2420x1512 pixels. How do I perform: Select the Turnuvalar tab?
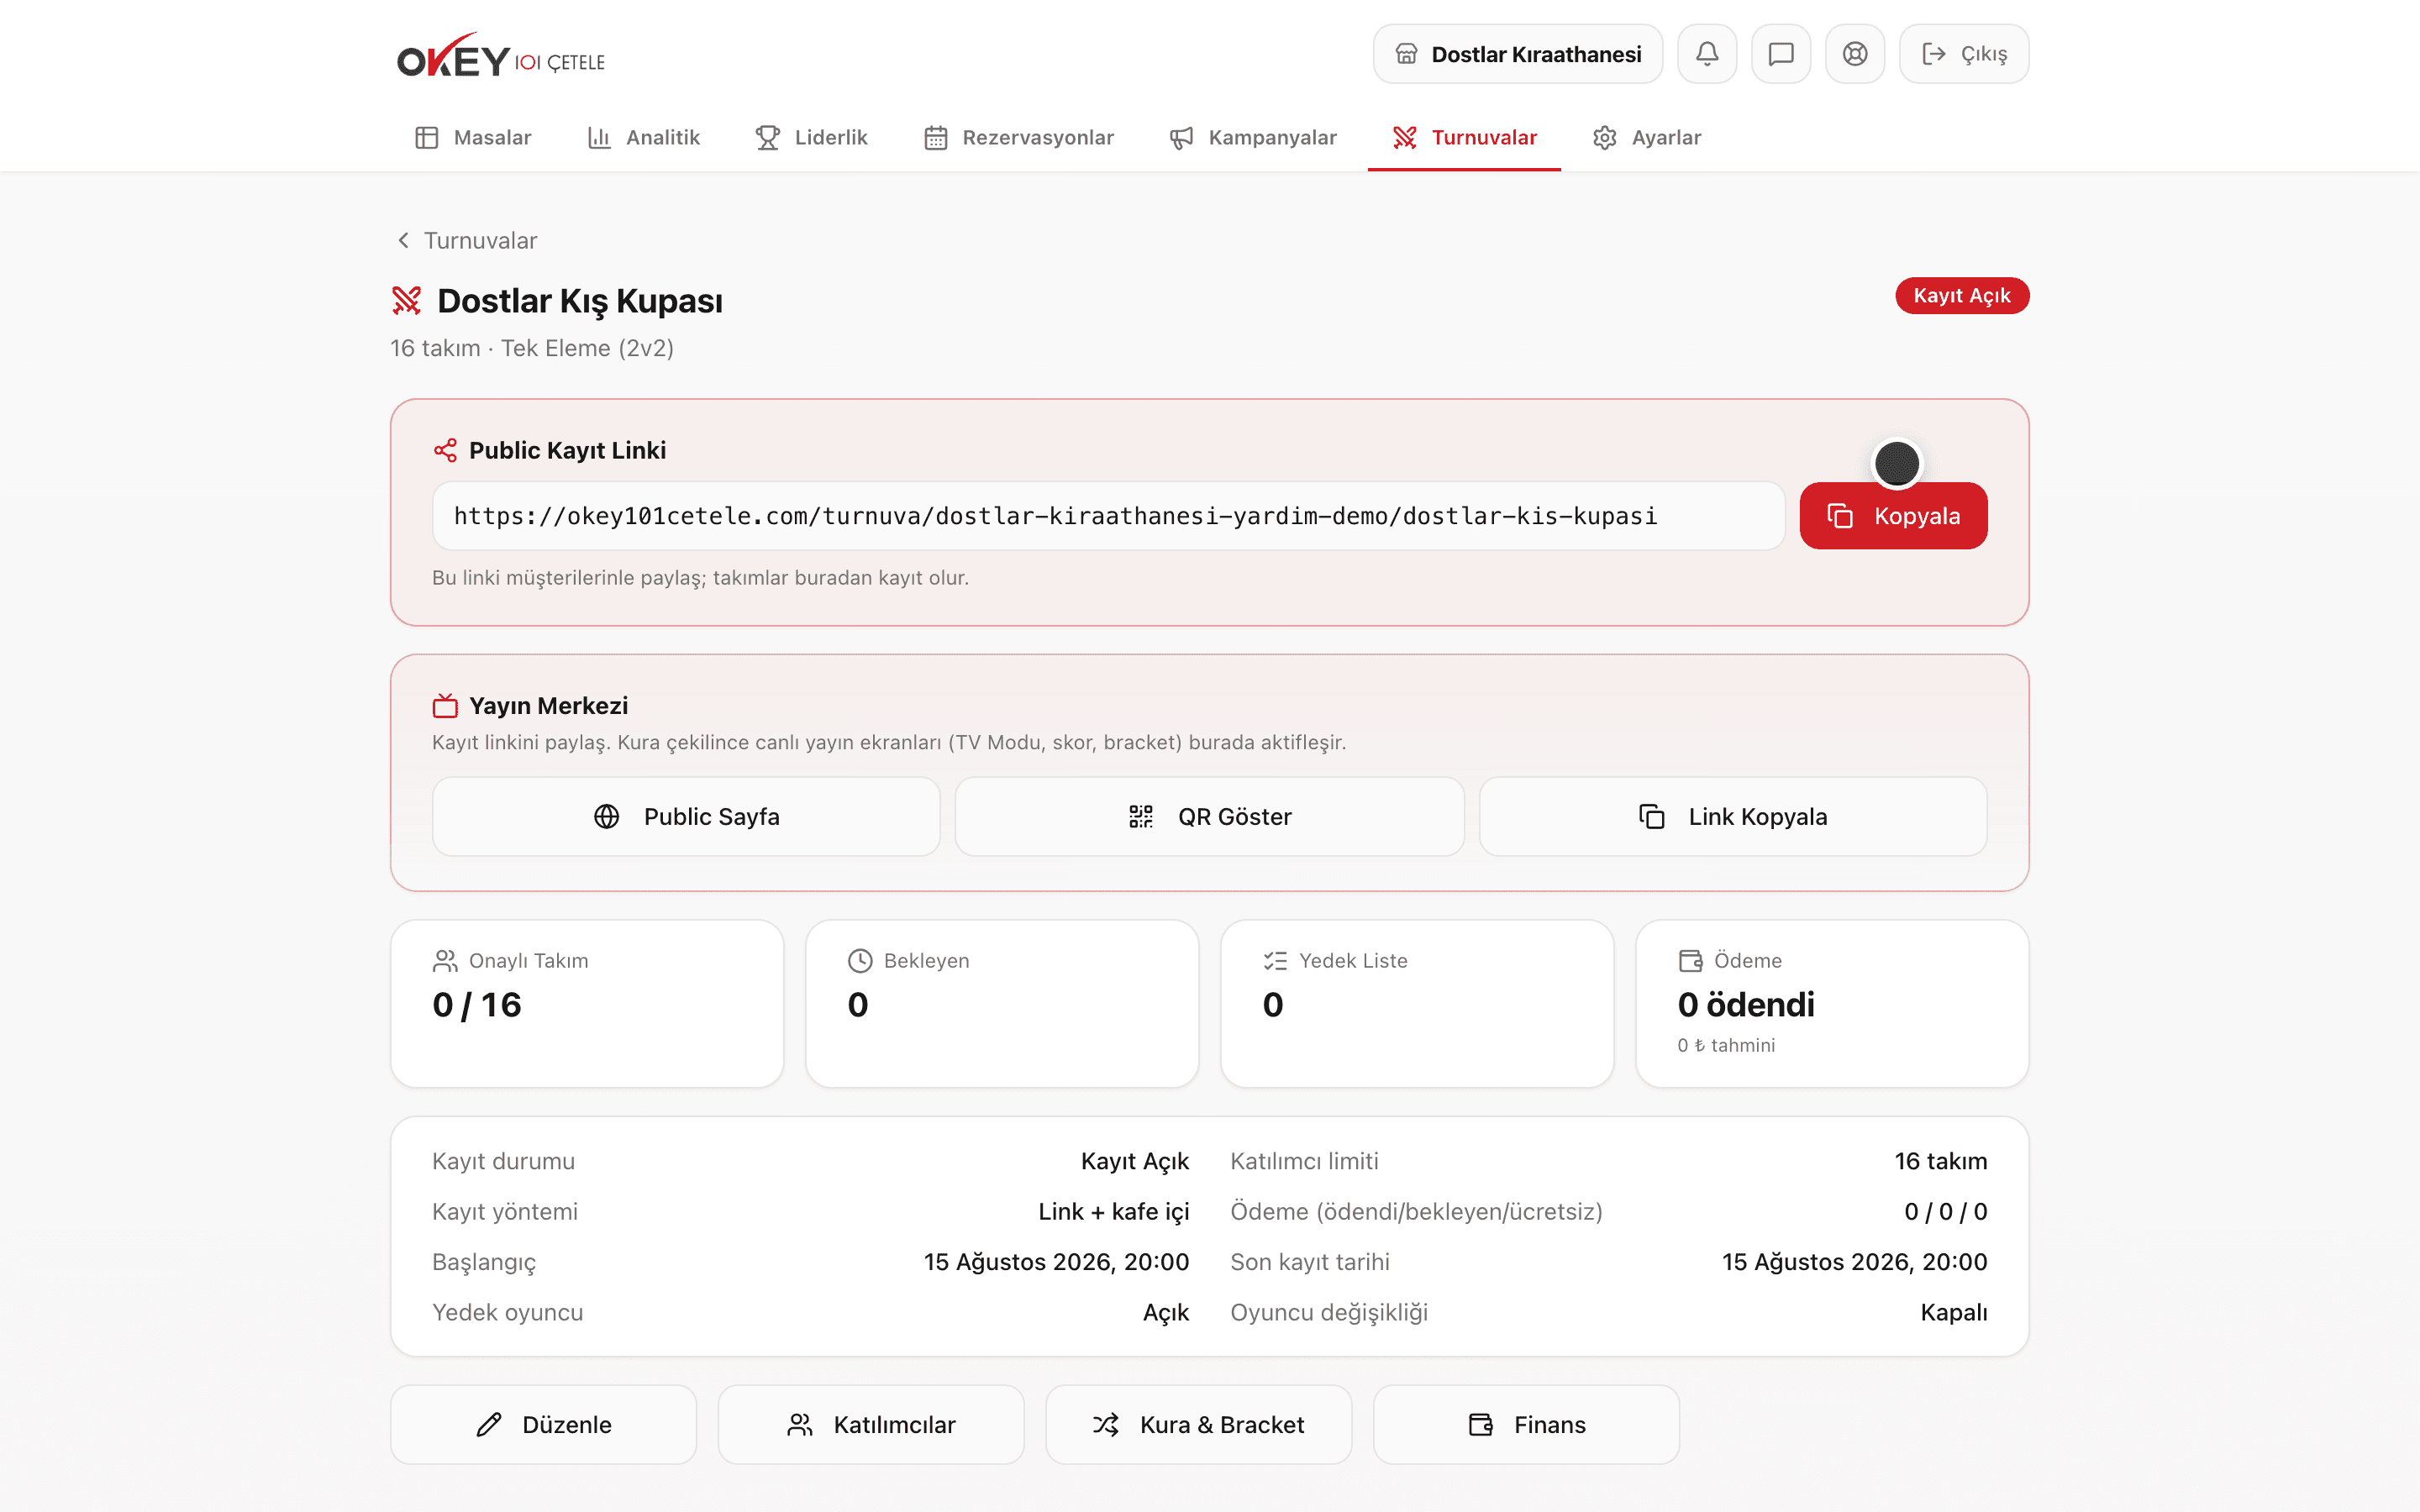(1465, 137)
